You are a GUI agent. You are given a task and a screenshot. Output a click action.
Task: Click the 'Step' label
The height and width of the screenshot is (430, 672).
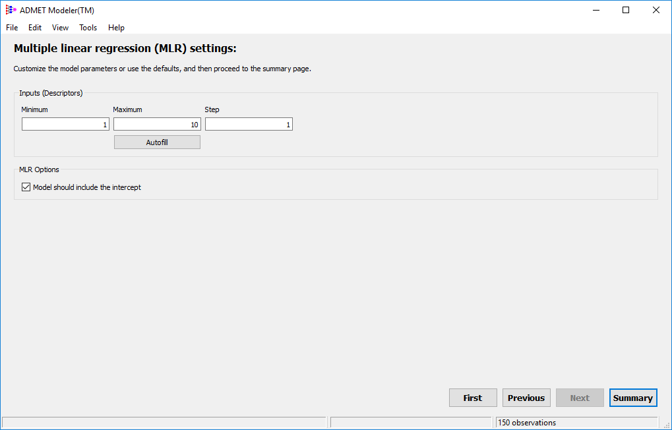pos(212,109)
